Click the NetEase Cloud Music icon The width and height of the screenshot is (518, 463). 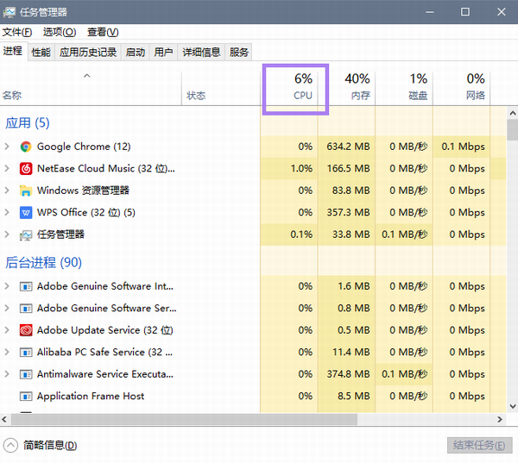pos(26,169)
